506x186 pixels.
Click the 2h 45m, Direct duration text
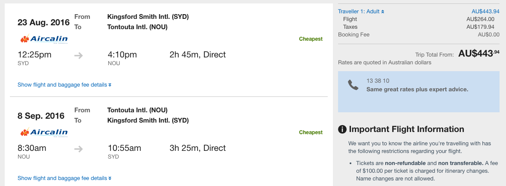(198, 55)
